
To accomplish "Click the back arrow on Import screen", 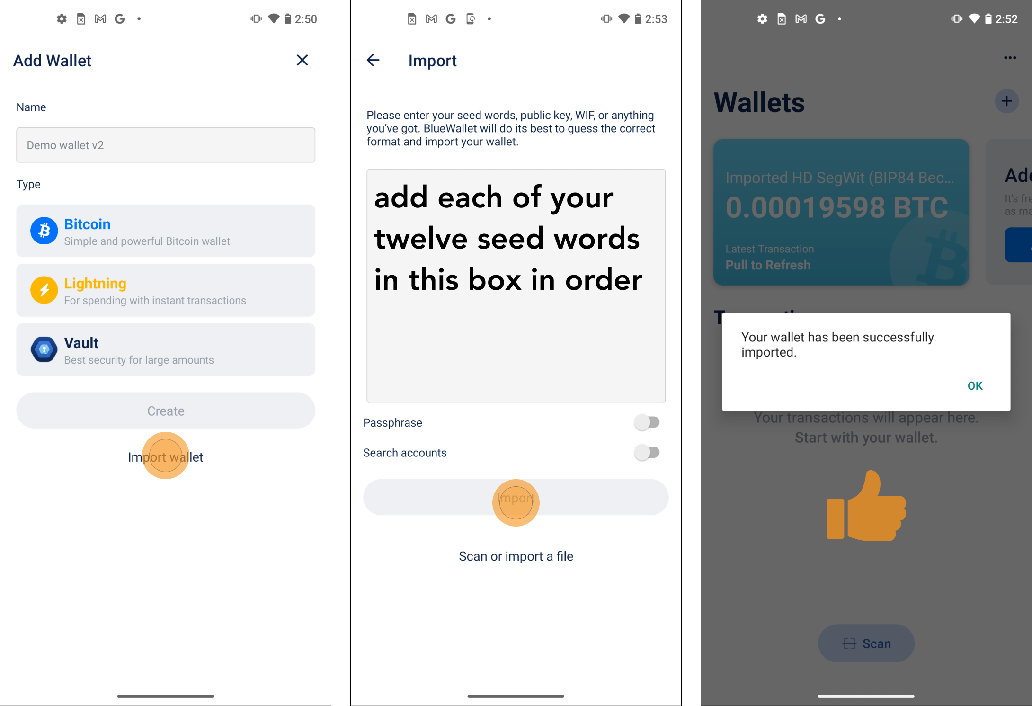I will (374, 61).
